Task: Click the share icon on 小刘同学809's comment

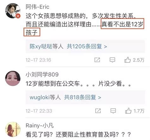Action: [x=98, y=111]
